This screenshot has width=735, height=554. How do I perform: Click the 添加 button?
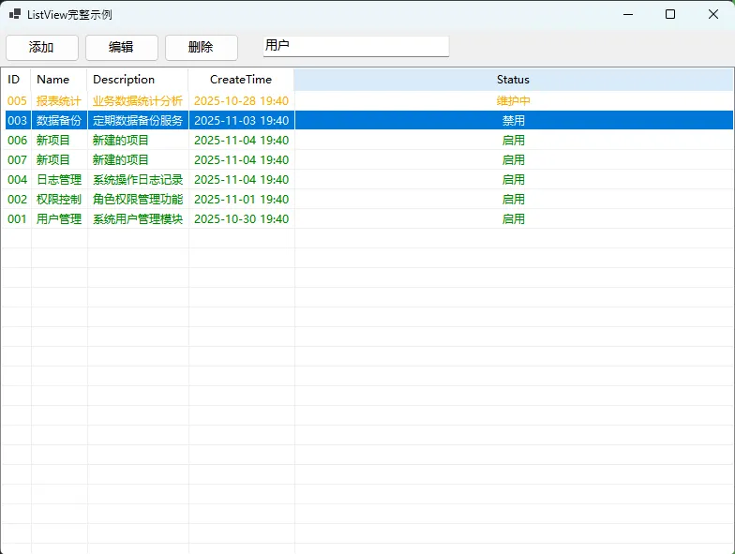[x=41, y=47]
